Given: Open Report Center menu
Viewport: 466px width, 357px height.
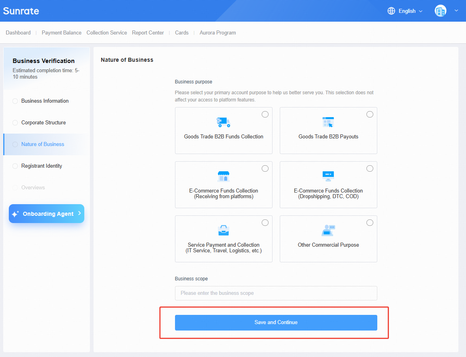Looking at the screenshot, I should pos(148,32).
